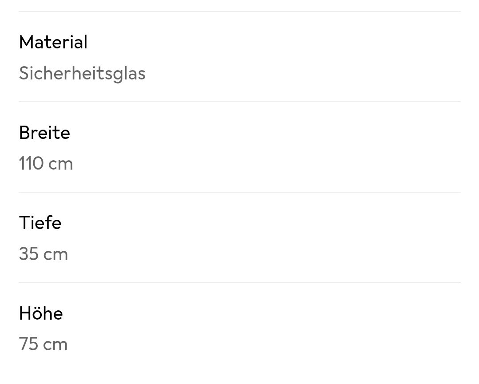Click the divider between Sicherheitsglas and Breite

pyautogui.click(x=240, y=102)
